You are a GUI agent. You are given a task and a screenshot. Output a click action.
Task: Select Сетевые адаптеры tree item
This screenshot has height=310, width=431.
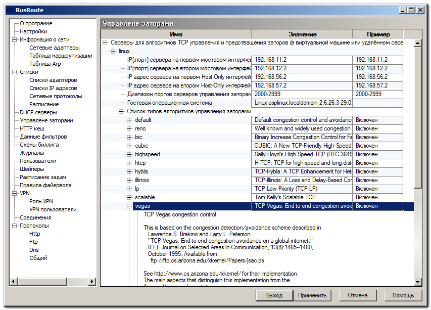[55, 48]
